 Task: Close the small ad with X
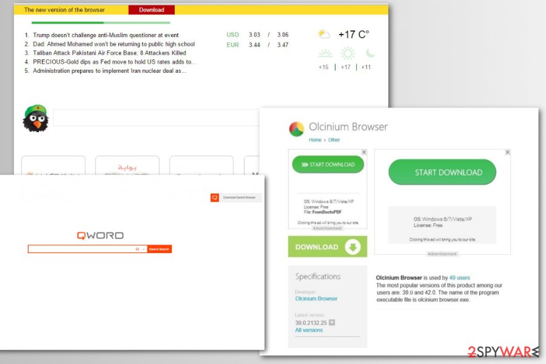[x=364, y=152]
